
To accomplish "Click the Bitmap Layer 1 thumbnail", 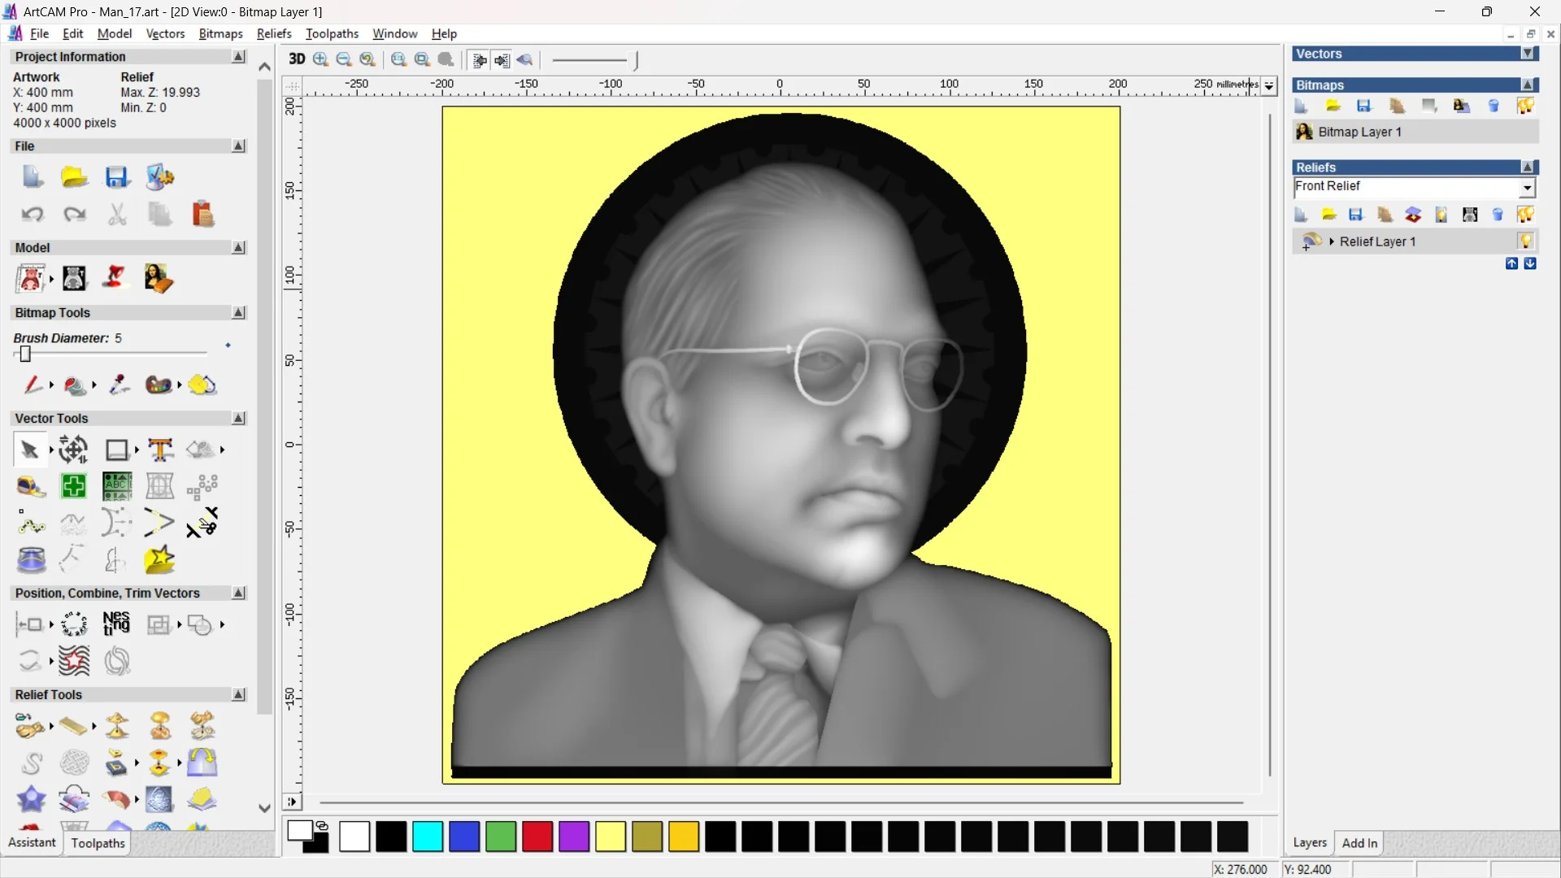I will point(1304,132).
